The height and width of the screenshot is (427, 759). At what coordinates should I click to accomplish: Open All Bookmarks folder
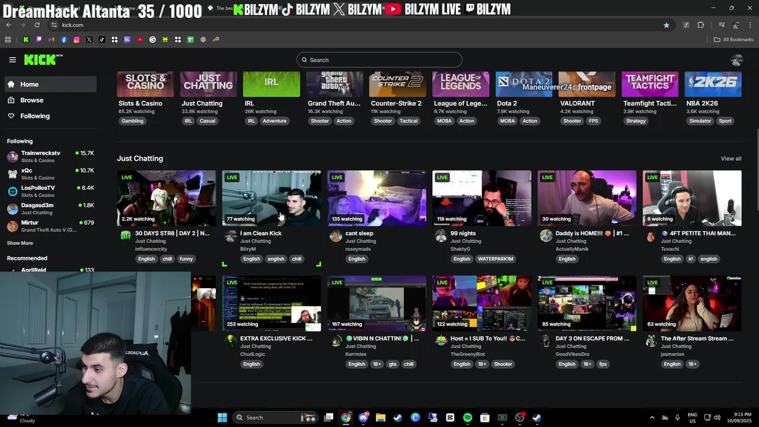coord(734,40)
